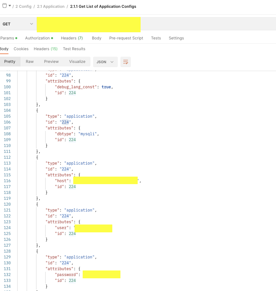Click "attributes" key on line 131

60,269
